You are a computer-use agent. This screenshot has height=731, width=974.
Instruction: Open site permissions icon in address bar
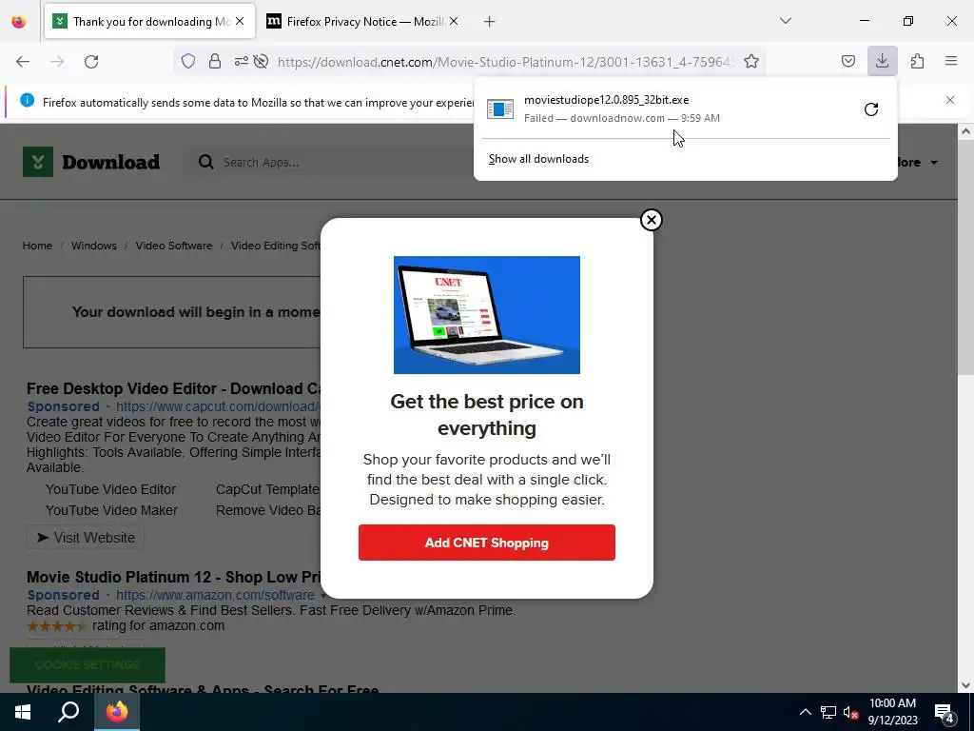coord(241,61)
